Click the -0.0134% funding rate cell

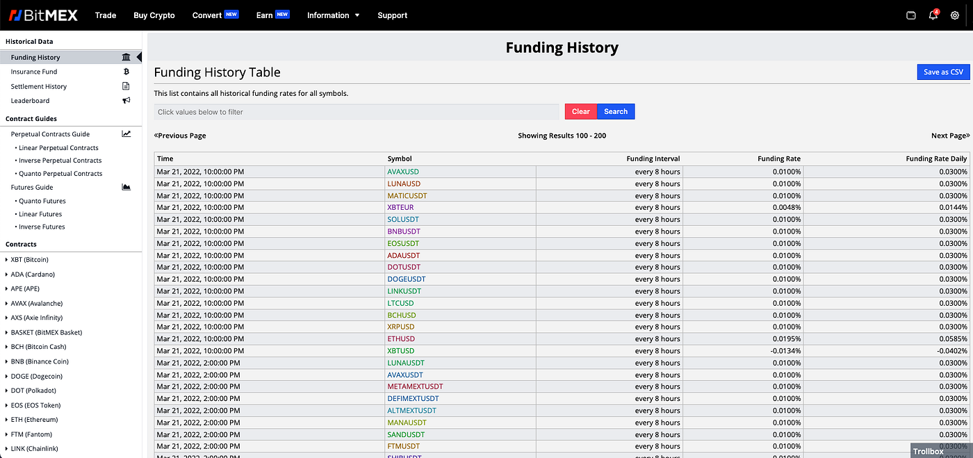(x=743, y=351)
